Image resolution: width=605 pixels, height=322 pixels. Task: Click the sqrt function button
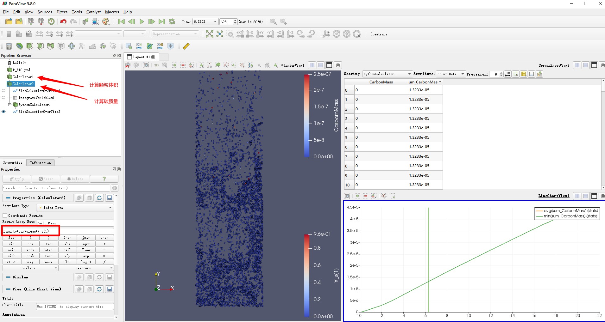coord(86,244)
